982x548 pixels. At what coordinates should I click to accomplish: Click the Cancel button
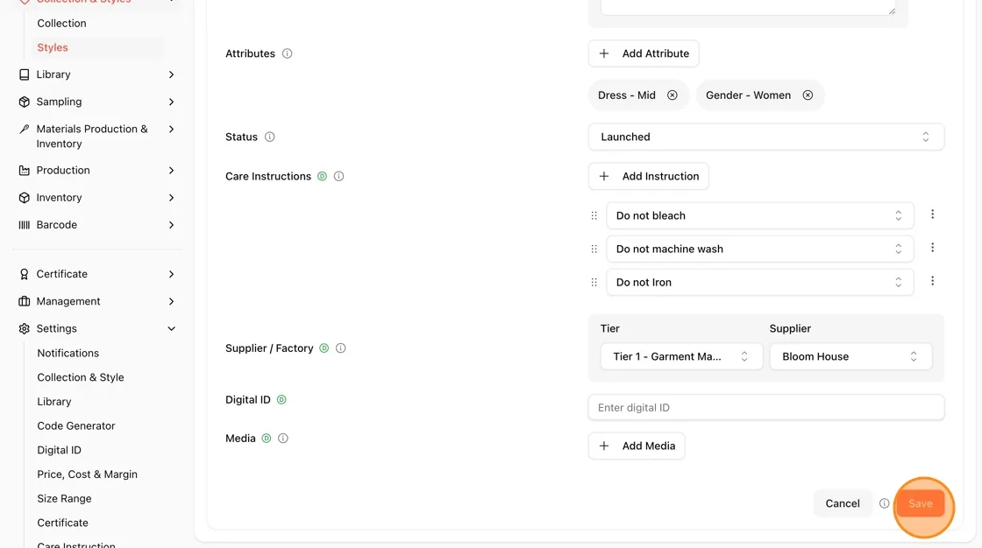point(843,503)
